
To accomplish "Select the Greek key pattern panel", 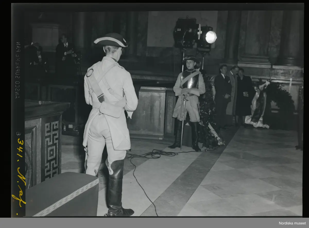I will pos(51,149).
